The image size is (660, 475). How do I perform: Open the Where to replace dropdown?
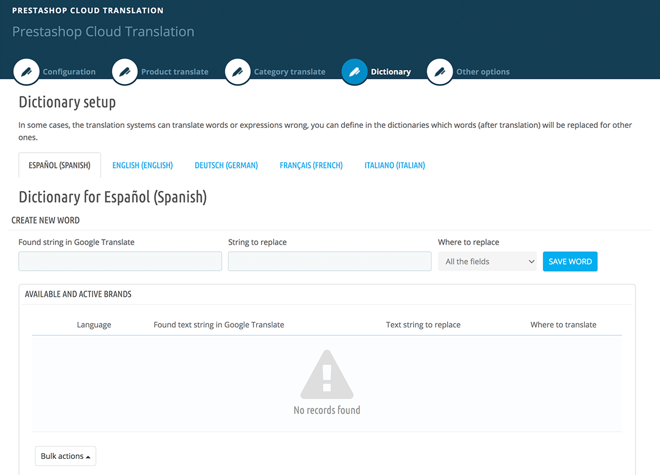click(487, 261)
